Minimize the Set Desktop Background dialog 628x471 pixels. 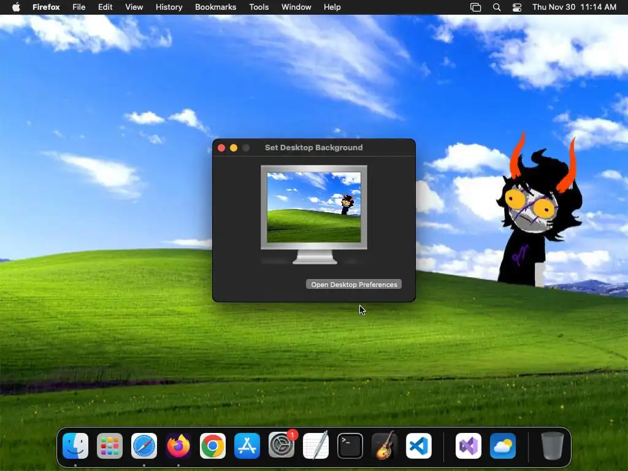234,148
